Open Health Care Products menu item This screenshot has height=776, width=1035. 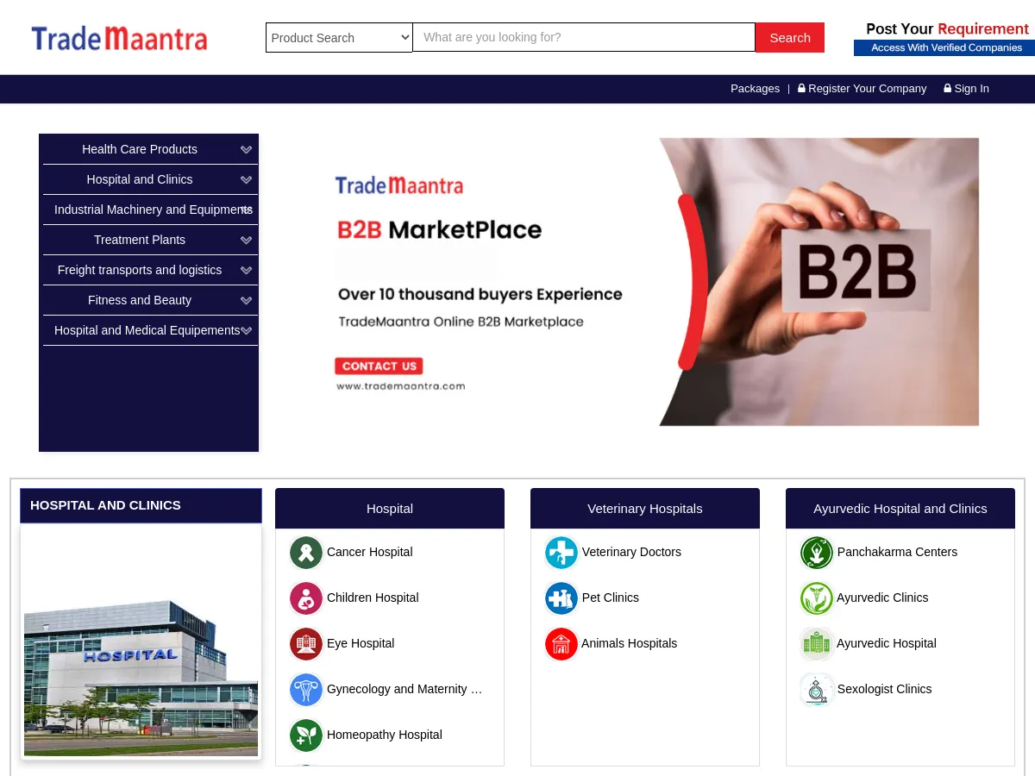click(x=140, y=149)
